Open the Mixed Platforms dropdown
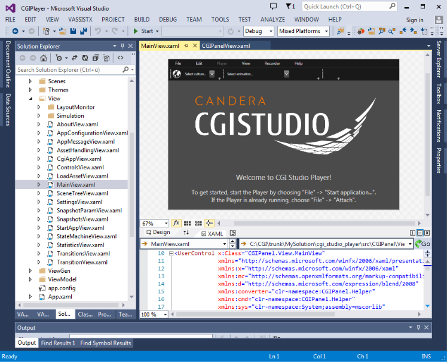The height and width of the screenshot is (362, 447). (x=304, y=31)
